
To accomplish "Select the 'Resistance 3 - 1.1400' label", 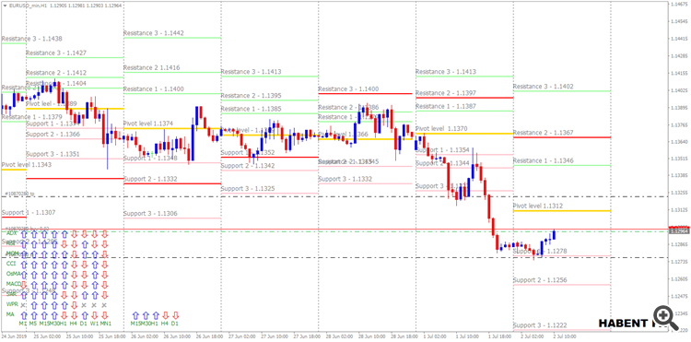I will (348, 89).
